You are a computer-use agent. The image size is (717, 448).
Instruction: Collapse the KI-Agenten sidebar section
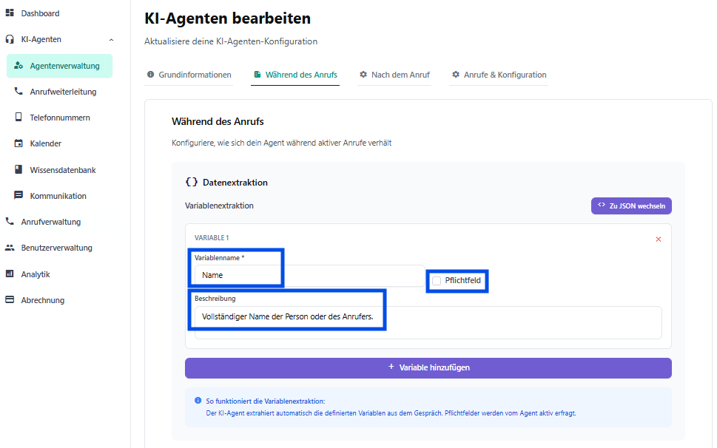click(111, 39)
